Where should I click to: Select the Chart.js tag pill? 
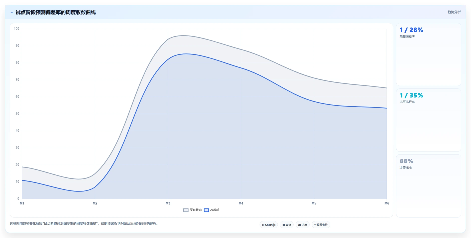pos(269,225)
